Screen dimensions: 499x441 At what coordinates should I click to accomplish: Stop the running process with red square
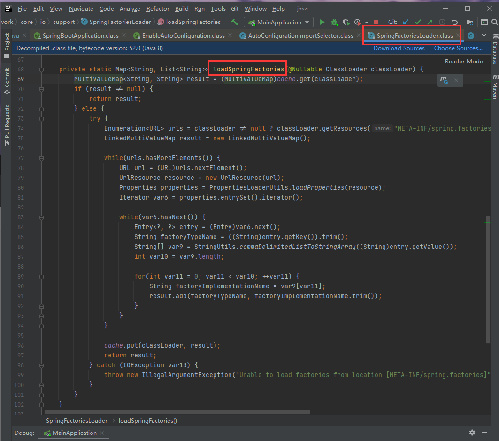click(376, 22)
